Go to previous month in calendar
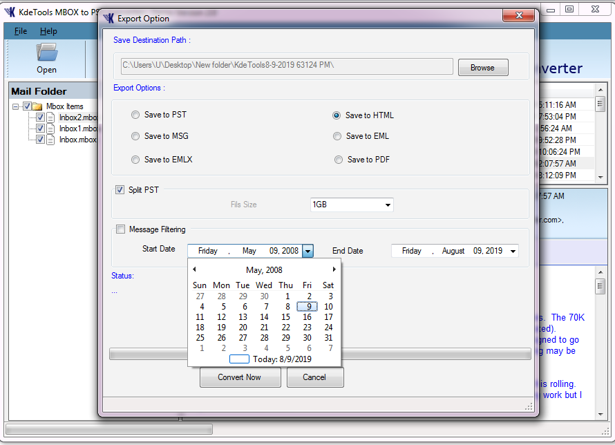 click(x=194, y=269)
